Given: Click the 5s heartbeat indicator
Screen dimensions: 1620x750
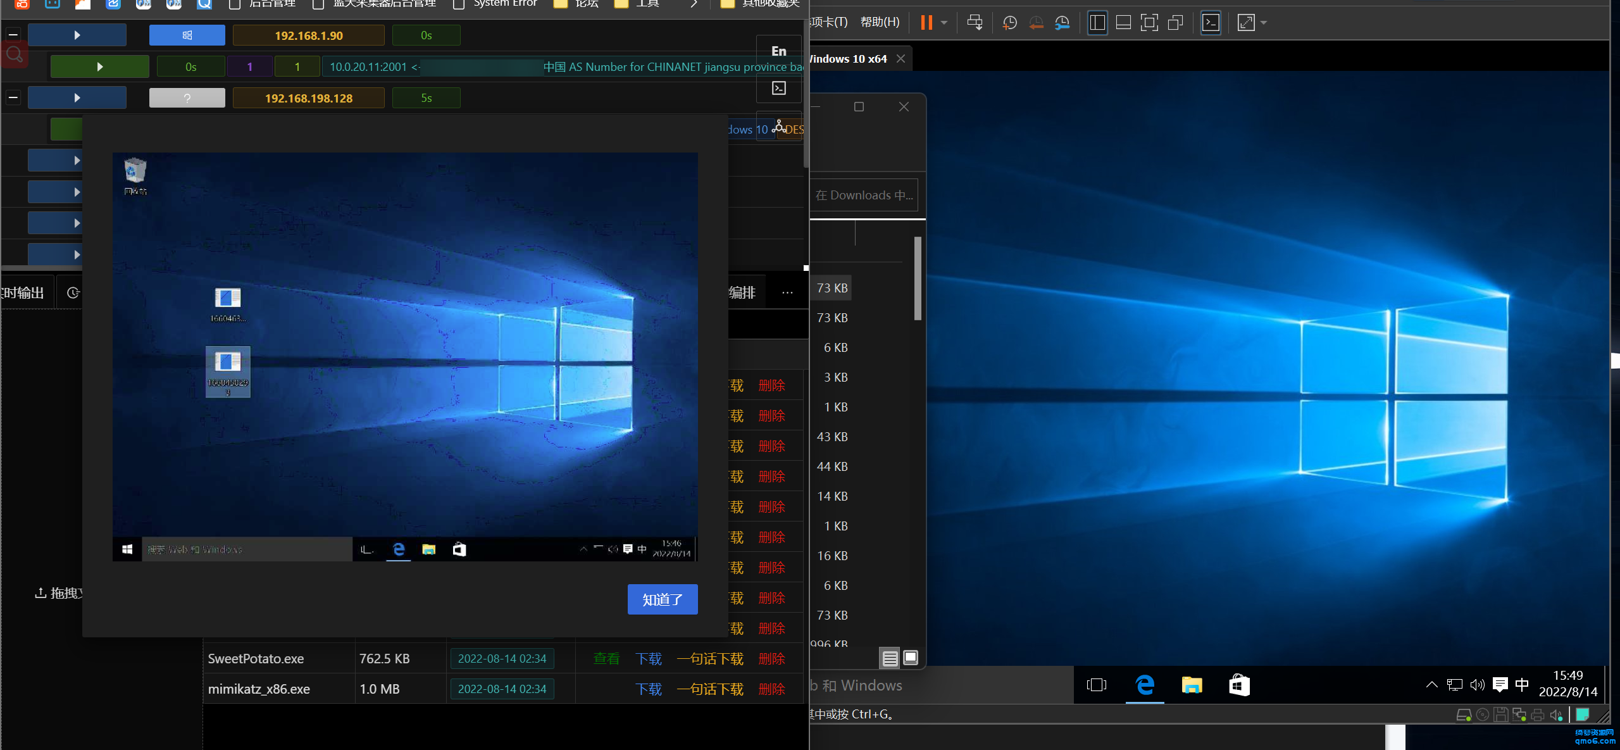Looking at the screenshot, I should pyautogui.click(x=426, y=98).
